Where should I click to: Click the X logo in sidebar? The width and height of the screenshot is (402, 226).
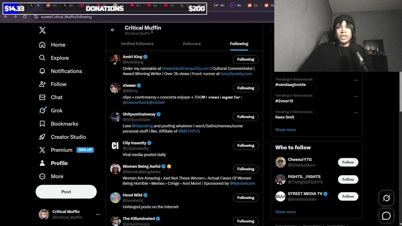click(x=42, y=30)
